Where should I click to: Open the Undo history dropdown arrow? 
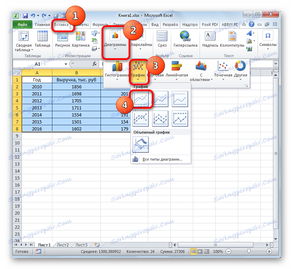coord(38,16)
